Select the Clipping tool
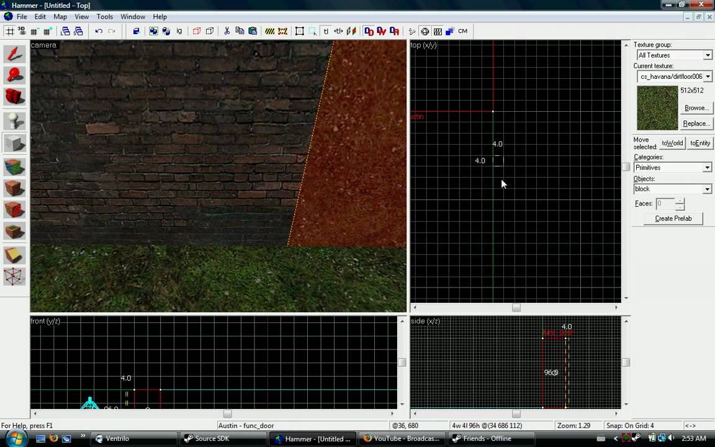Image resolution: width=715 pixels, height=447 pixels. (x=15, y=255)
